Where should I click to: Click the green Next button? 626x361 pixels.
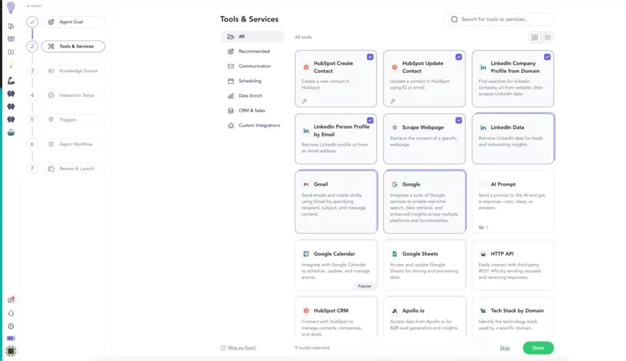[x=538, y=348]
